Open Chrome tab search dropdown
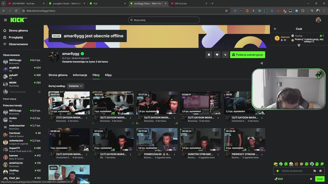 coord(3,3)
